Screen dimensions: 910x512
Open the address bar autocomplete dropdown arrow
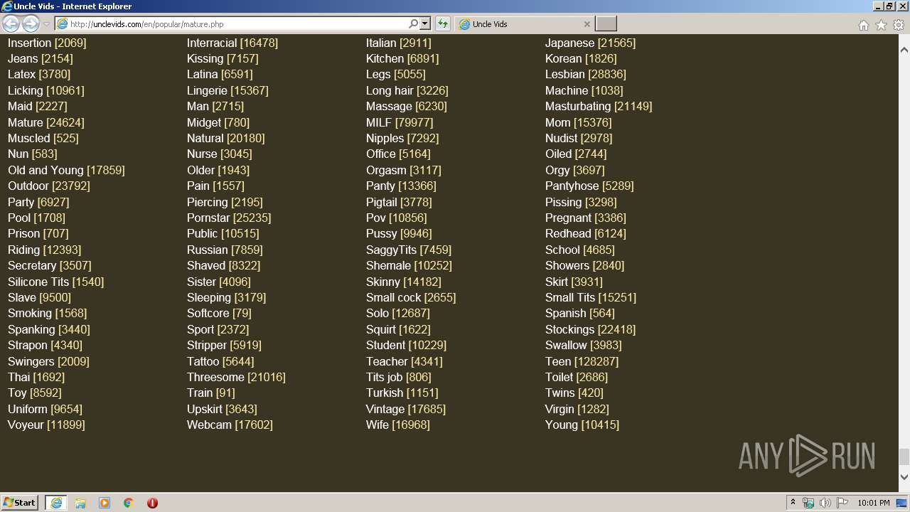[x=425, y=24]
